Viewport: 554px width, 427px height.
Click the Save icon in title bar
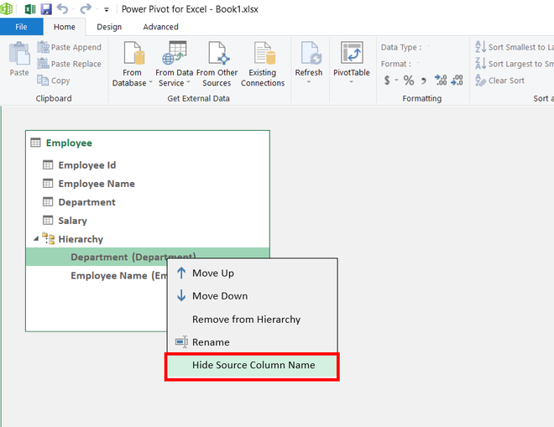pyautogui.click(x=46, y=9)
